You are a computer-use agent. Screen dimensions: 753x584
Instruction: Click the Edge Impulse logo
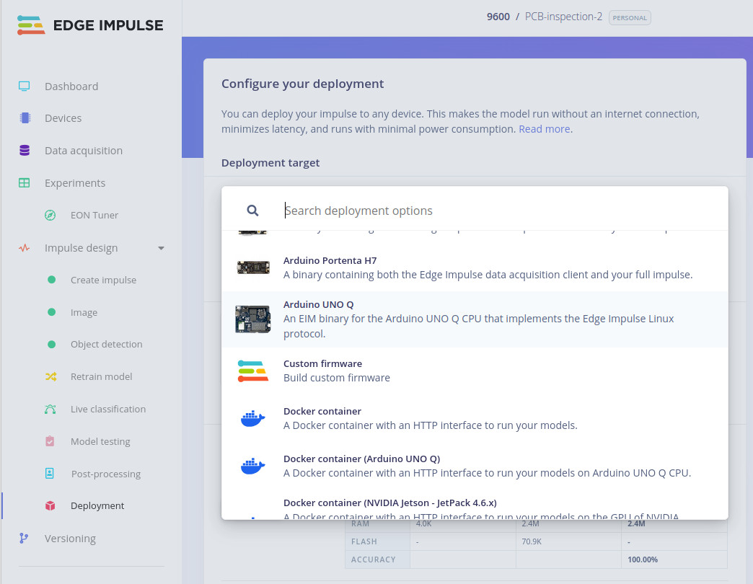click(x=90, y=25)
